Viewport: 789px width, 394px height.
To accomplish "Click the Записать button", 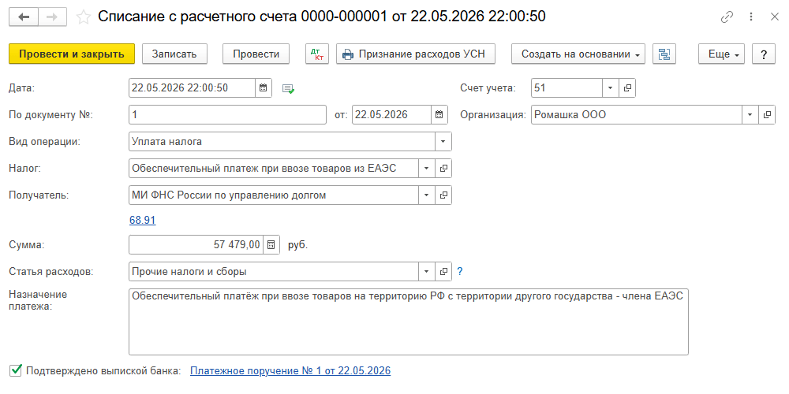I will [x=174, y=54].
